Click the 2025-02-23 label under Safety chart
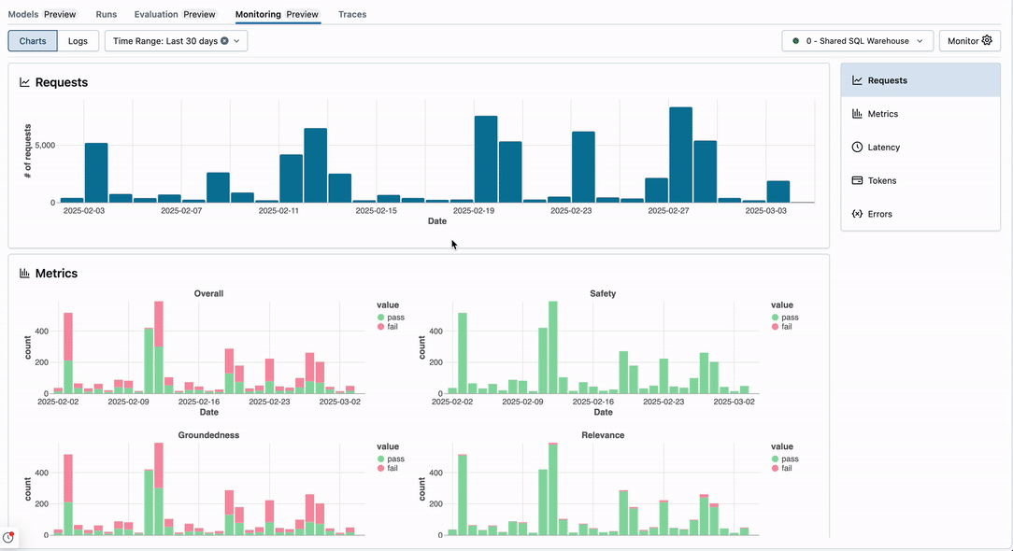The image size is (1013, 551). (x=663, y=402)
